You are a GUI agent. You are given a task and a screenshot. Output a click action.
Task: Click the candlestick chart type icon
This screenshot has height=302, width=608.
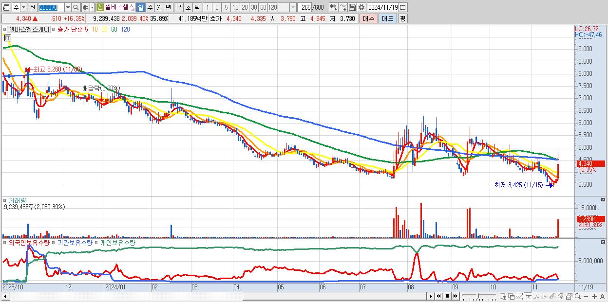pos(333,7)
